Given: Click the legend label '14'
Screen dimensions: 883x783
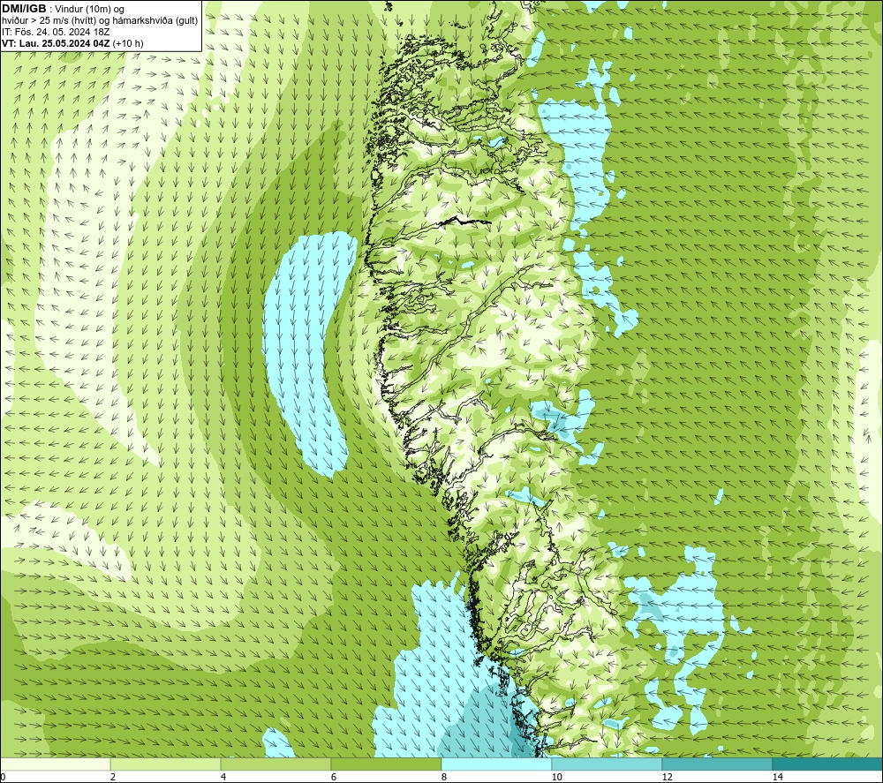Looking at the screenshot, I should pos(777,777).
